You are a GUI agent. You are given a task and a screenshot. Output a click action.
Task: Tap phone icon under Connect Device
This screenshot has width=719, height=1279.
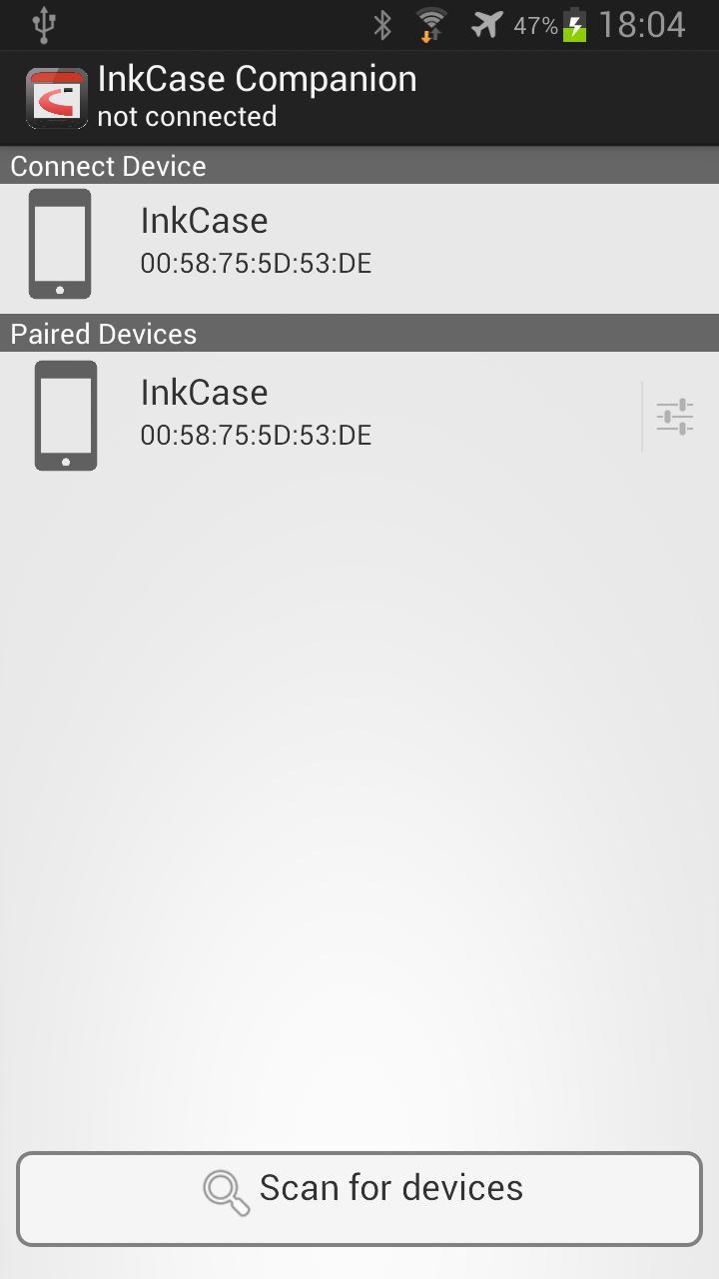click(60, 244)
